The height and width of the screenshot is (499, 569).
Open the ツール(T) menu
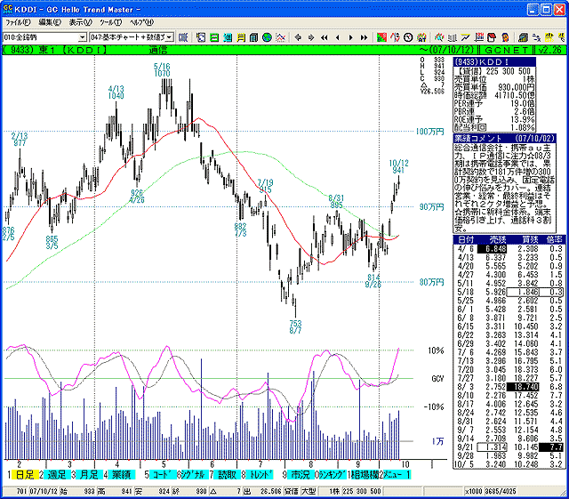[x=110, y=22]
